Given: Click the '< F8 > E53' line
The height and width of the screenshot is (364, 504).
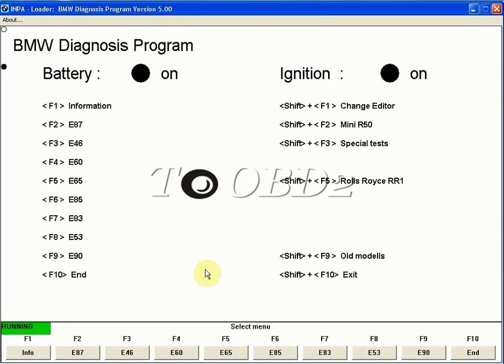Looking at the screenshot, I should point(62,237).
